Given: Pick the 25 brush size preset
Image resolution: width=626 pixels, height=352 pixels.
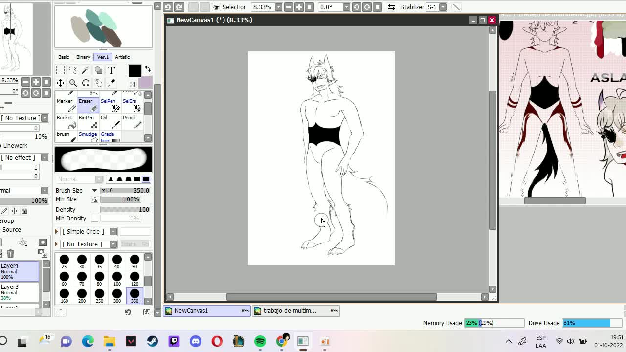Looking at the screenshot, I should pyautogui.click(x=64, y=262).
